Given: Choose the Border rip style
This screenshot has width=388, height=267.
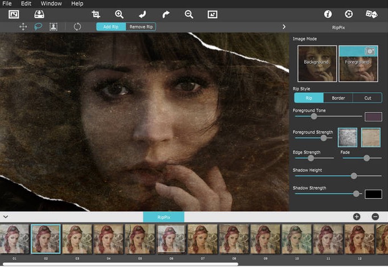Looking at the screenshot, I should [x=338, y=98].
